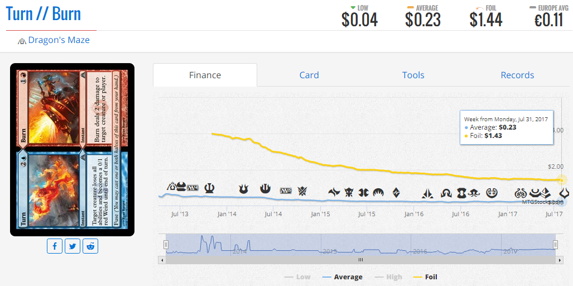Click the LOW $0.04 price stat
The width and height of the screenshot is (573, 286).
(359, 16)
